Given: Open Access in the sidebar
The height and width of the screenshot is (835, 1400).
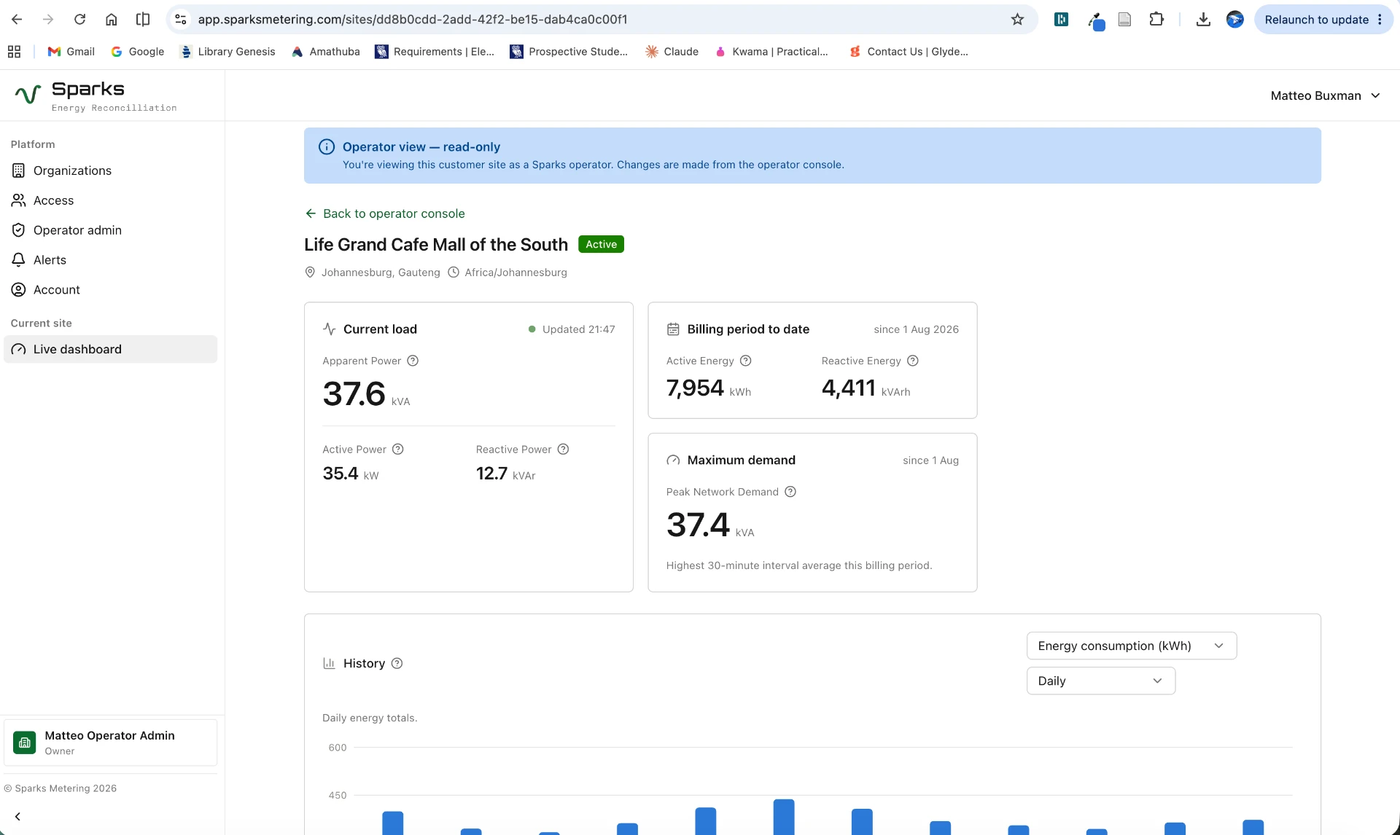Looking at the screenshot, I should tap(111, 200).
